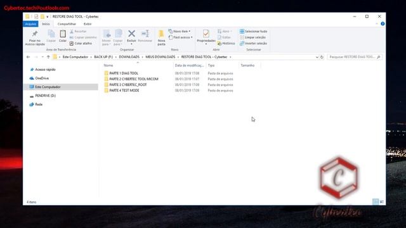This screenshot has width=406, height=228.
Task: Open the blue help question mark icon
Action: (383, 24)
